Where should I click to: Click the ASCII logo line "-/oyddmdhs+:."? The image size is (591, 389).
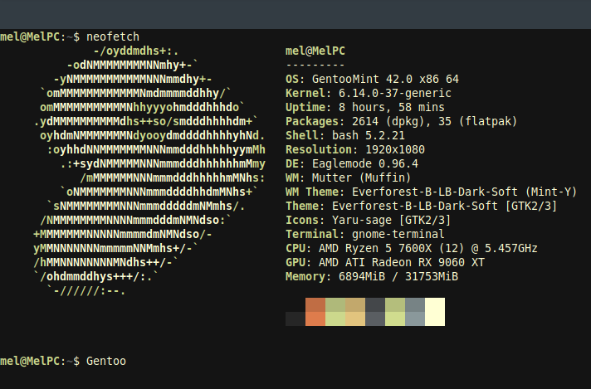136,51
